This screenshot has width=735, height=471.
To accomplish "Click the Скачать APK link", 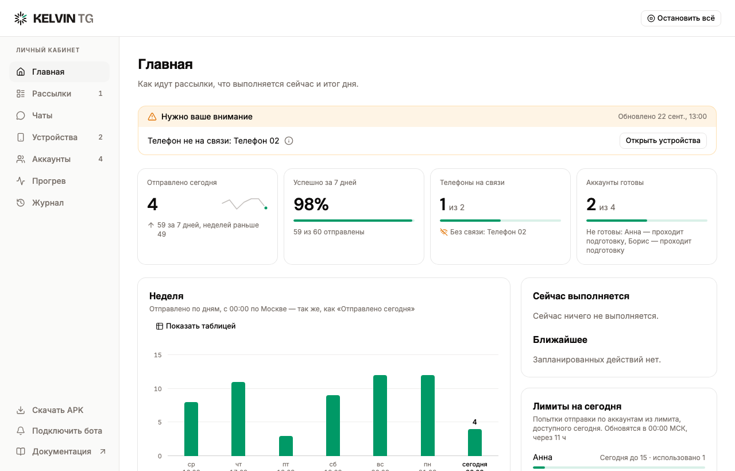I will click(x=59, y=410).
